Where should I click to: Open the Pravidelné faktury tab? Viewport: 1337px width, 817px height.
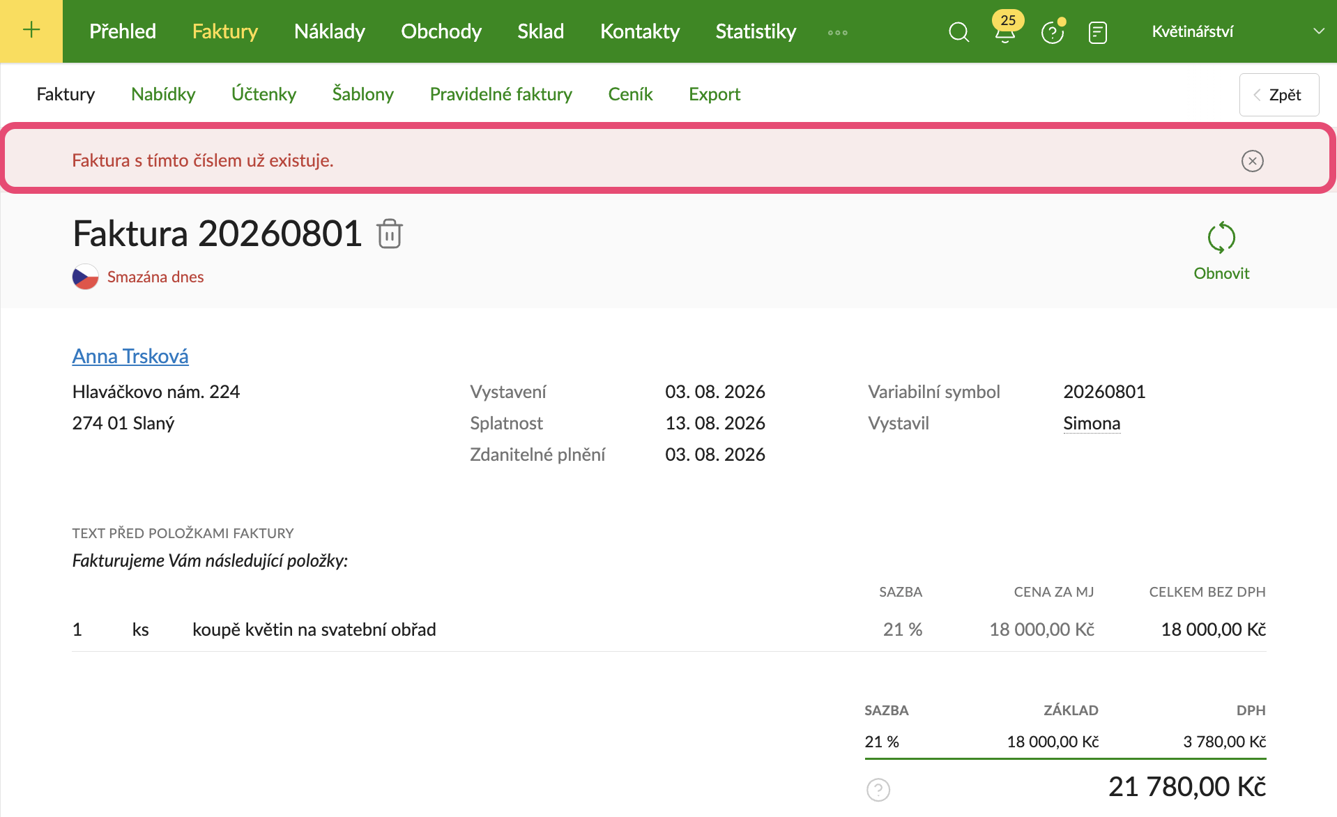[501, 94]
